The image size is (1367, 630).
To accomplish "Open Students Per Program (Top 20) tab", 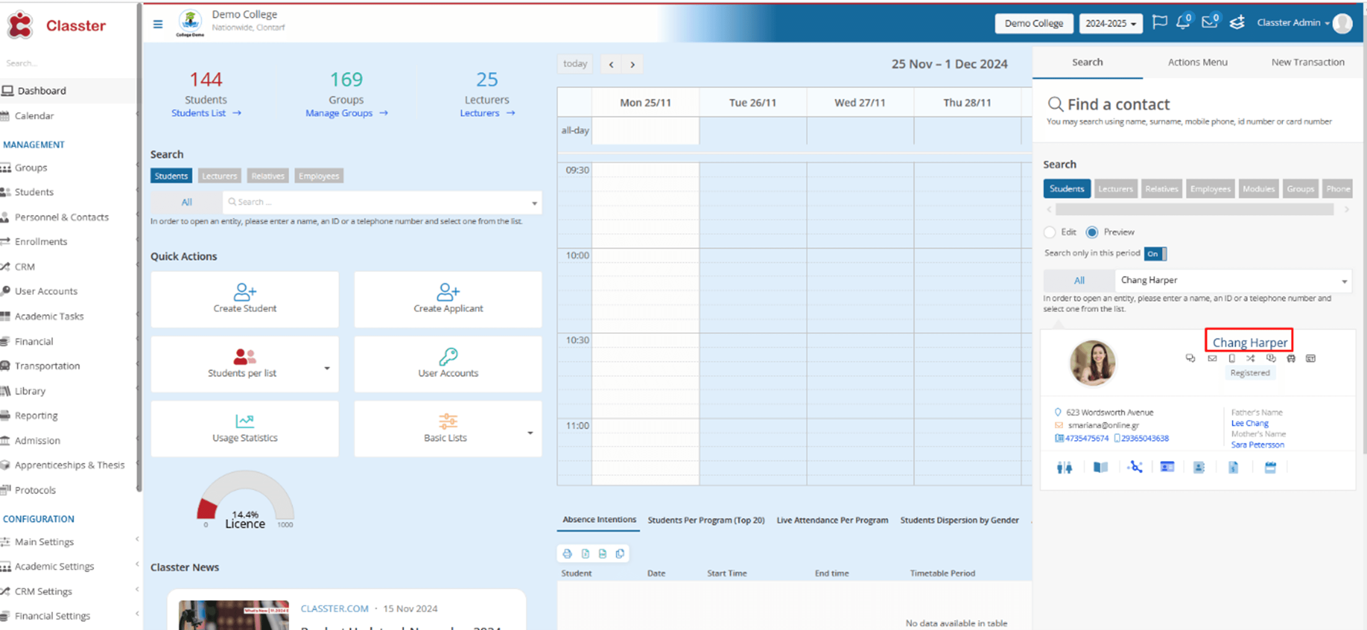I will [706, 520].
